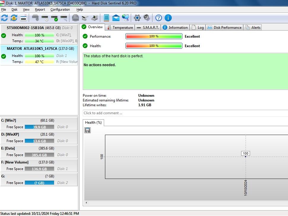Click the speaker sound toolbar icon

point(147,18)
